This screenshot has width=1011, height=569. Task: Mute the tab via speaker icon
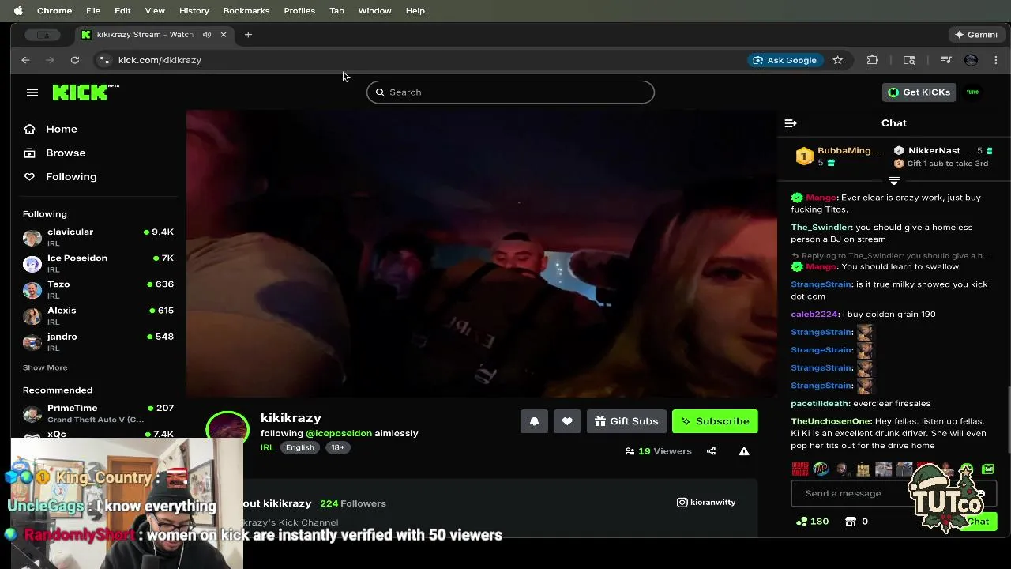click(207, 35)
